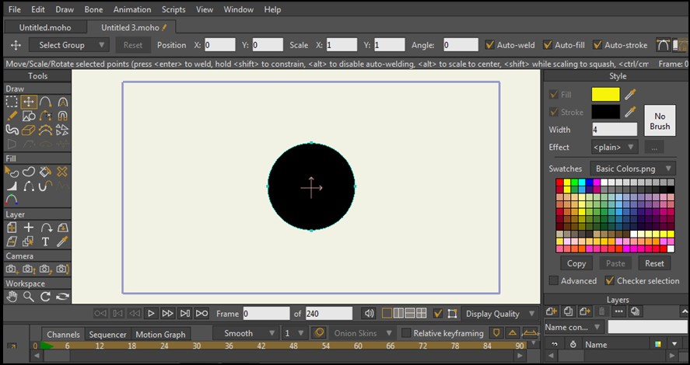Enable the Advanced style checkbox
The image size is (690, 365).
[x=554, y=281]
